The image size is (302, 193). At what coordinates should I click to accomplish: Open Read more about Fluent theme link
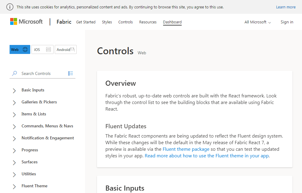pos(207,156)
